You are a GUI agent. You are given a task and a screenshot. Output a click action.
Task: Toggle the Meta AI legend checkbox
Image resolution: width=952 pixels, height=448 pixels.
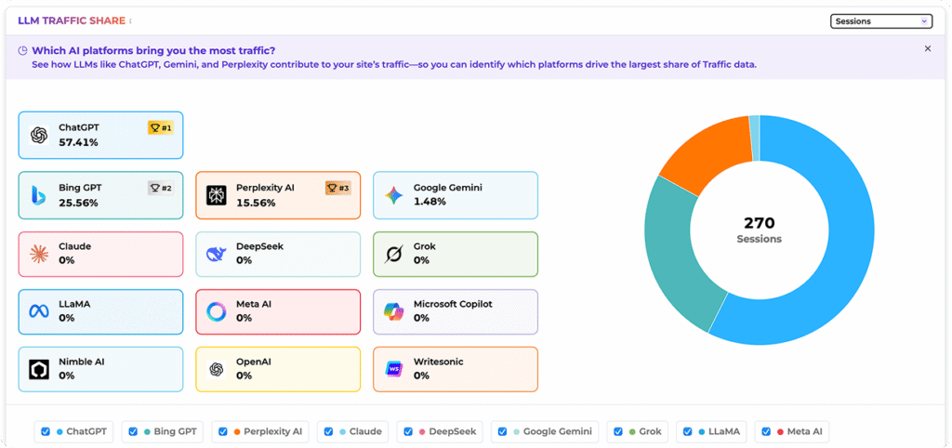[x=765, y=432]
